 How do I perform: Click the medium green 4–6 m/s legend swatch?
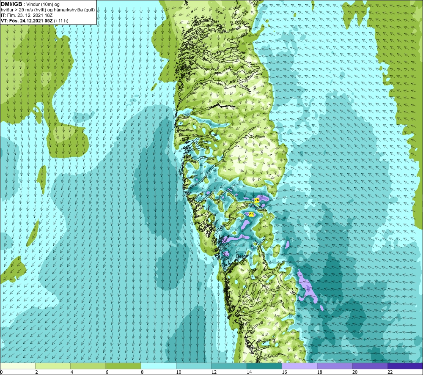tap(88, 366)
